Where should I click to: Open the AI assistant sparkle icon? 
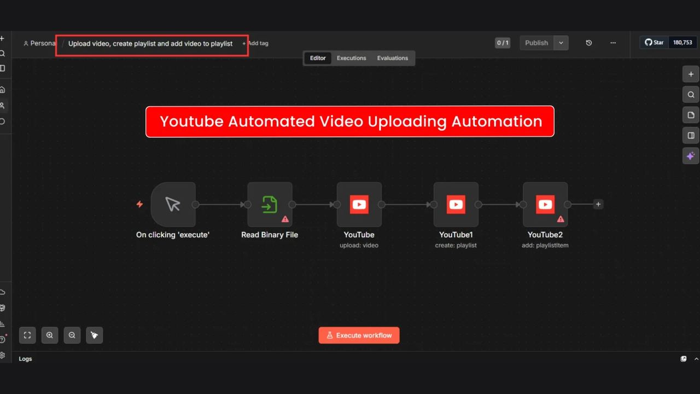691,156
